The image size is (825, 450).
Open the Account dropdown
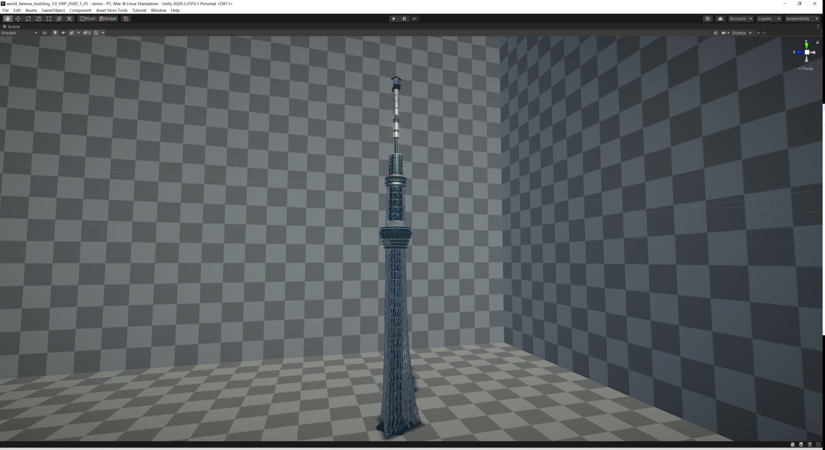point(741,19)
